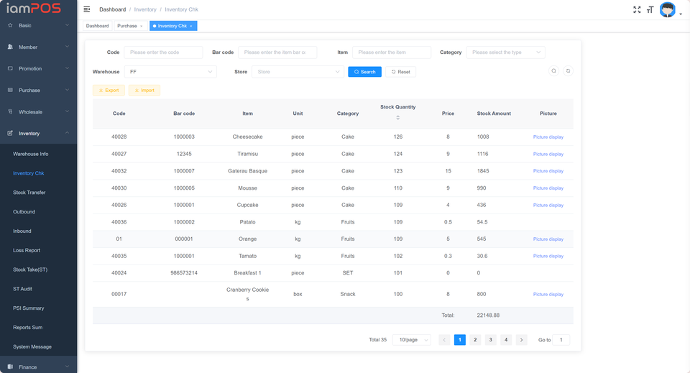Expand the Member sidebar menu
Screen dimensions: 690x373
click(x=38, y=47)
